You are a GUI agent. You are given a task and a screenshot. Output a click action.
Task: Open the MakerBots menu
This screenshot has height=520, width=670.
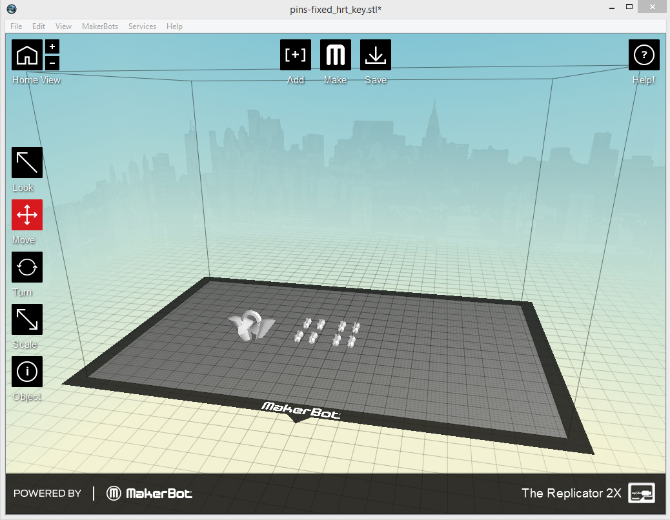pos(100,26)
